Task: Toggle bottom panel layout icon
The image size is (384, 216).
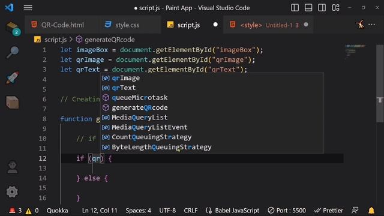Action: point(308,8)
